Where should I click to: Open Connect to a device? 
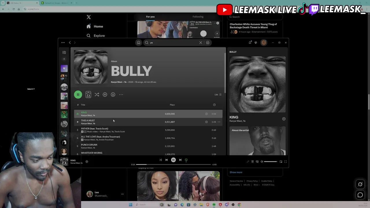[257, 161]
